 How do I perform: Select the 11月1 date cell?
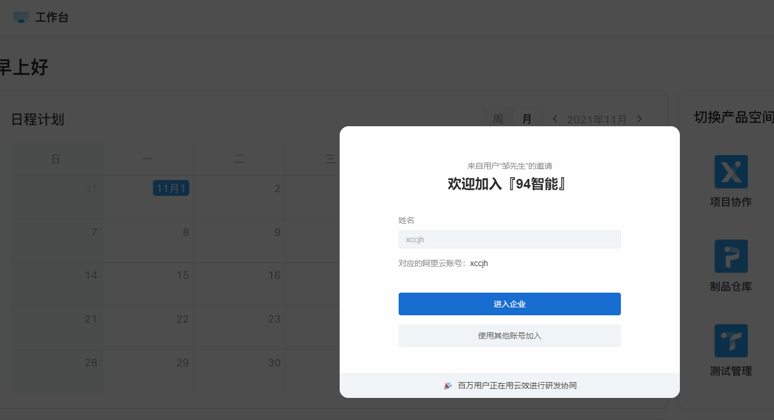(171, 188)
